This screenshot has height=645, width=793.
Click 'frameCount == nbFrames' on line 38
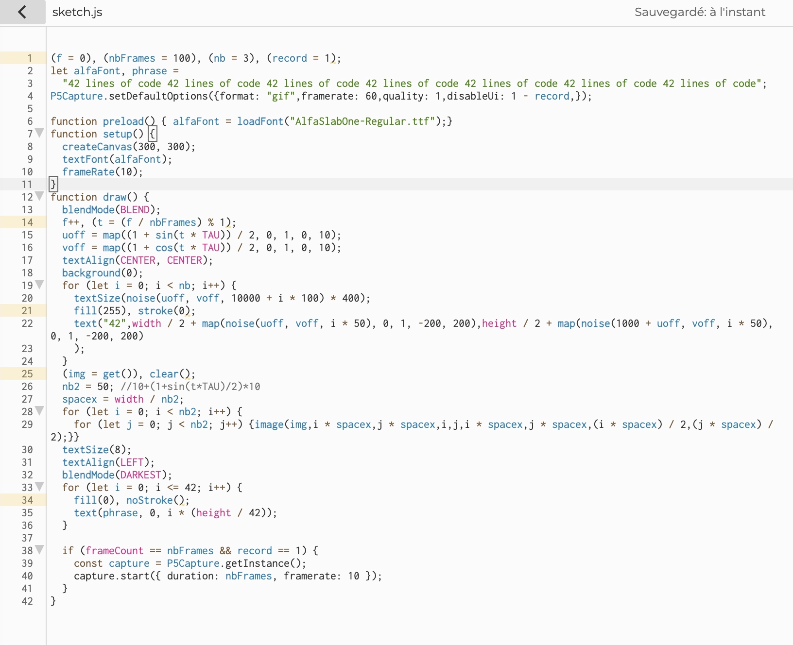(150, 551)
